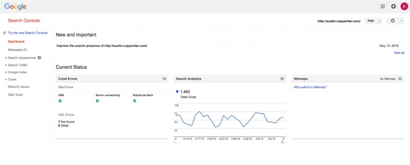Open the Google Index menu item

click(x=17, y=72)
